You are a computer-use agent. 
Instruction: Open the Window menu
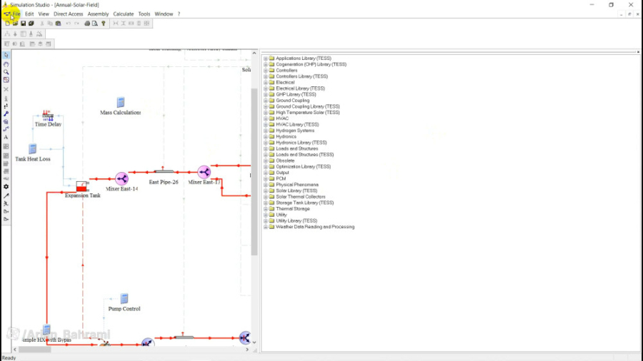pos(164,14)
